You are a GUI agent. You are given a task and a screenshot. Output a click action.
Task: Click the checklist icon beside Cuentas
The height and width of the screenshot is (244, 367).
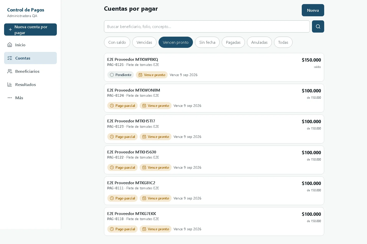10,58
